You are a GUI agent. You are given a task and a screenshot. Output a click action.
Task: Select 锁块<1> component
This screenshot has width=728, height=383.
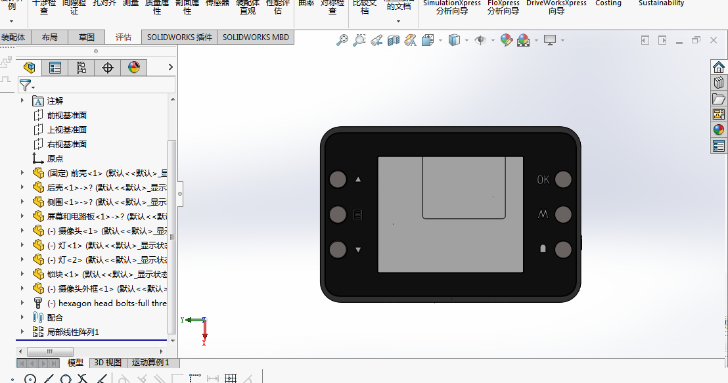(100, 274)
